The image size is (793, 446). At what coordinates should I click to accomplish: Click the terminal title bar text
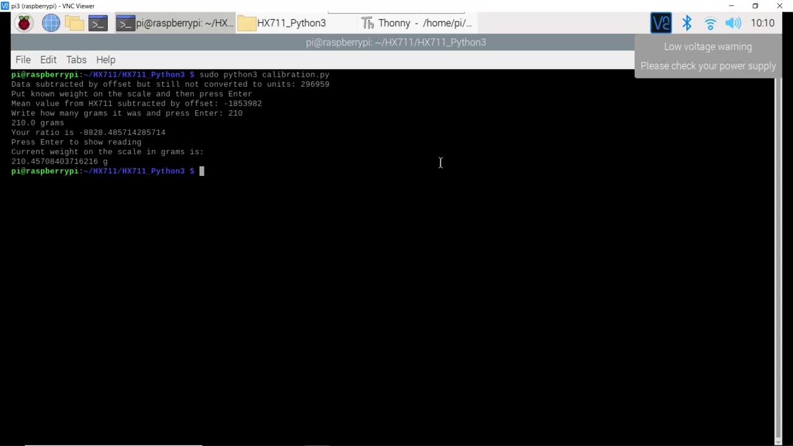click(396, 42)
